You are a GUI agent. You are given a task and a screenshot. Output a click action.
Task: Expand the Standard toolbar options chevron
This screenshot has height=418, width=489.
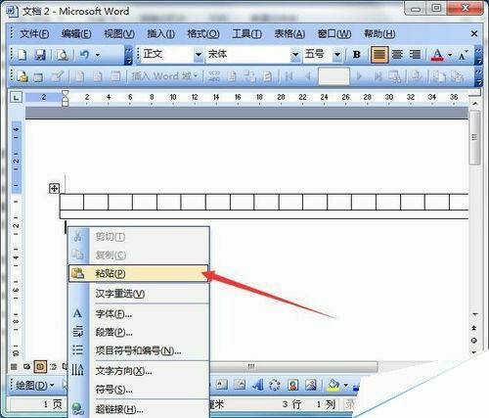[129, 56]
